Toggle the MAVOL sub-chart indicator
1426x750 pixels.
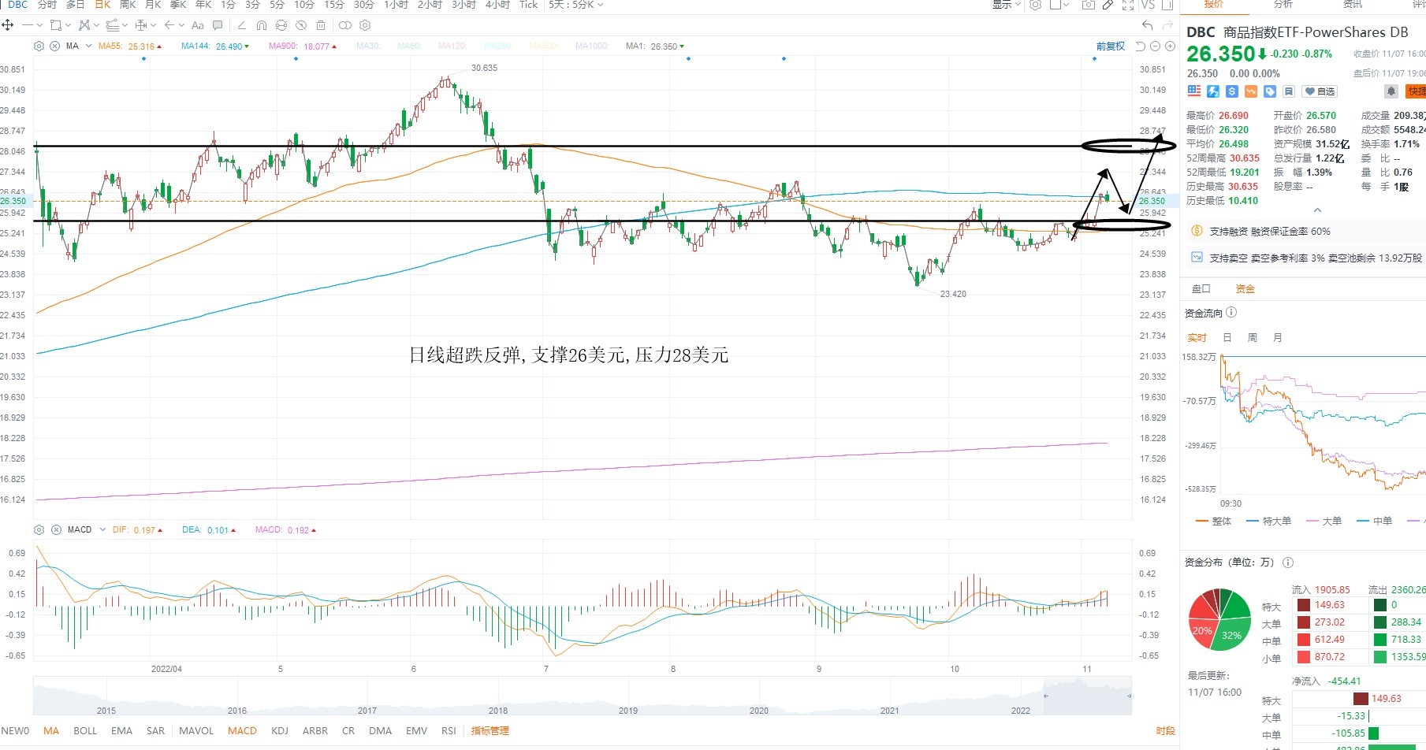tap(196, 730)
